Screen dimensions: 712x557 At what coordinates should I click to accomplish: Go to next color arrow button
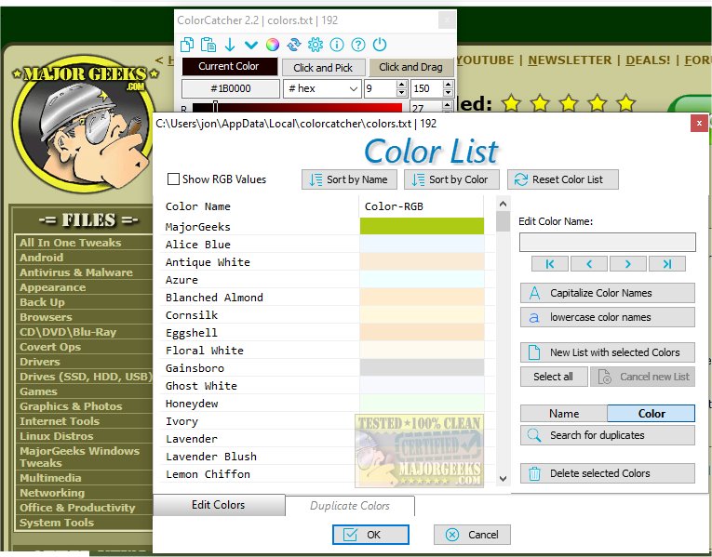[628, 264]
